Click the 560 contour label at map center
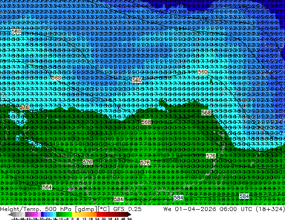Image resolution: width=285 pixels, height=220 pixels. click(137, 80)
